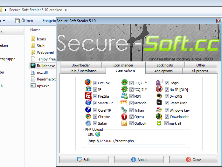
Task: Switch to the Downloader tab
Action: [x=81, y=65]
